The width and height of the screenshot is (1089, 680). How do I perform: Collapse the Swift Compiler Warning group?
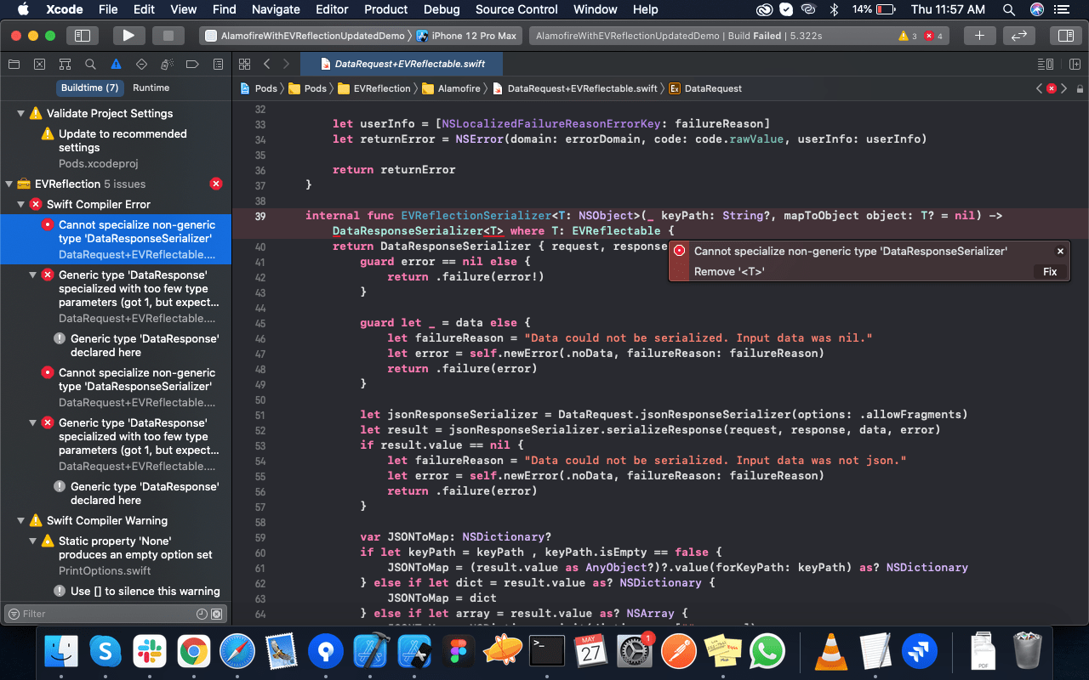[20, 520]
